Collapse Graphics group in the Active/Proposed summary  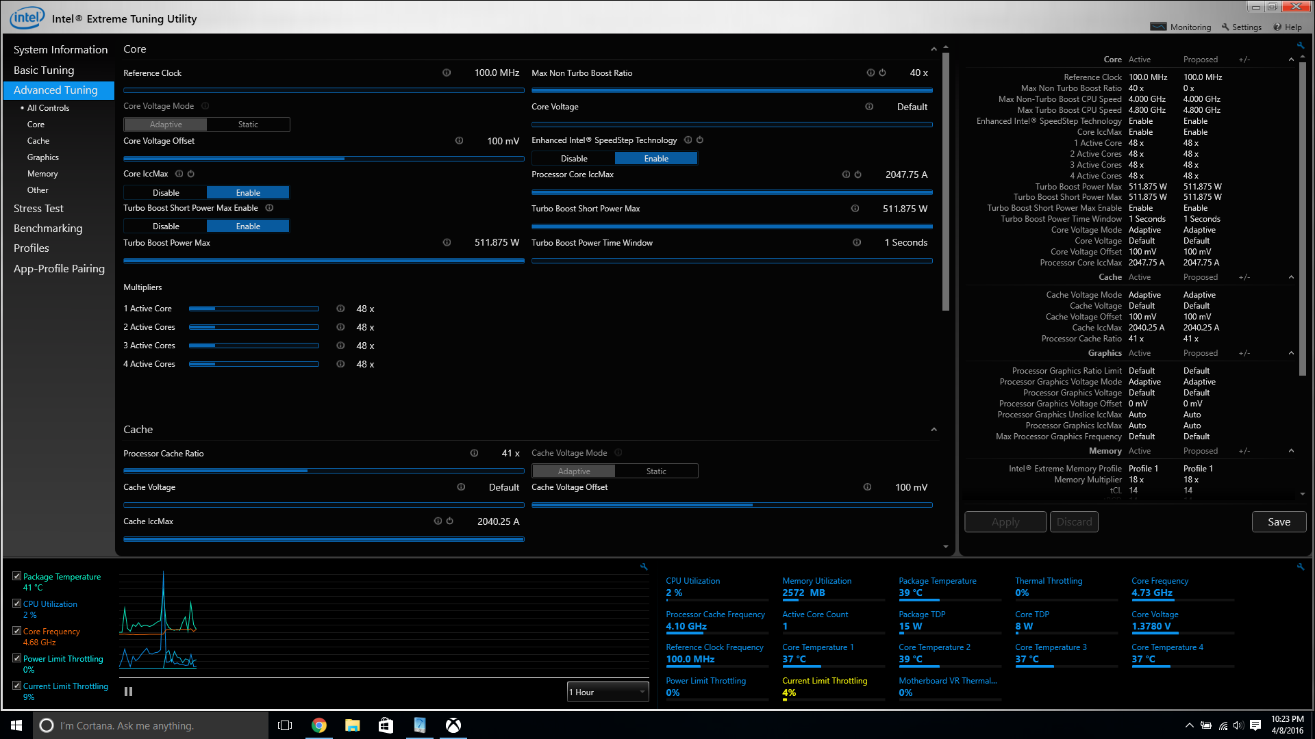tap(1291, 353)
